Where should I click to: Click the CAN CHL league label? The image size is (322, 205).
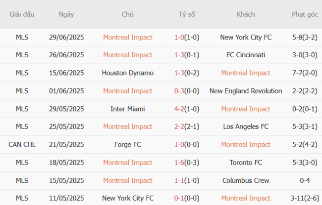pos(22,144)
